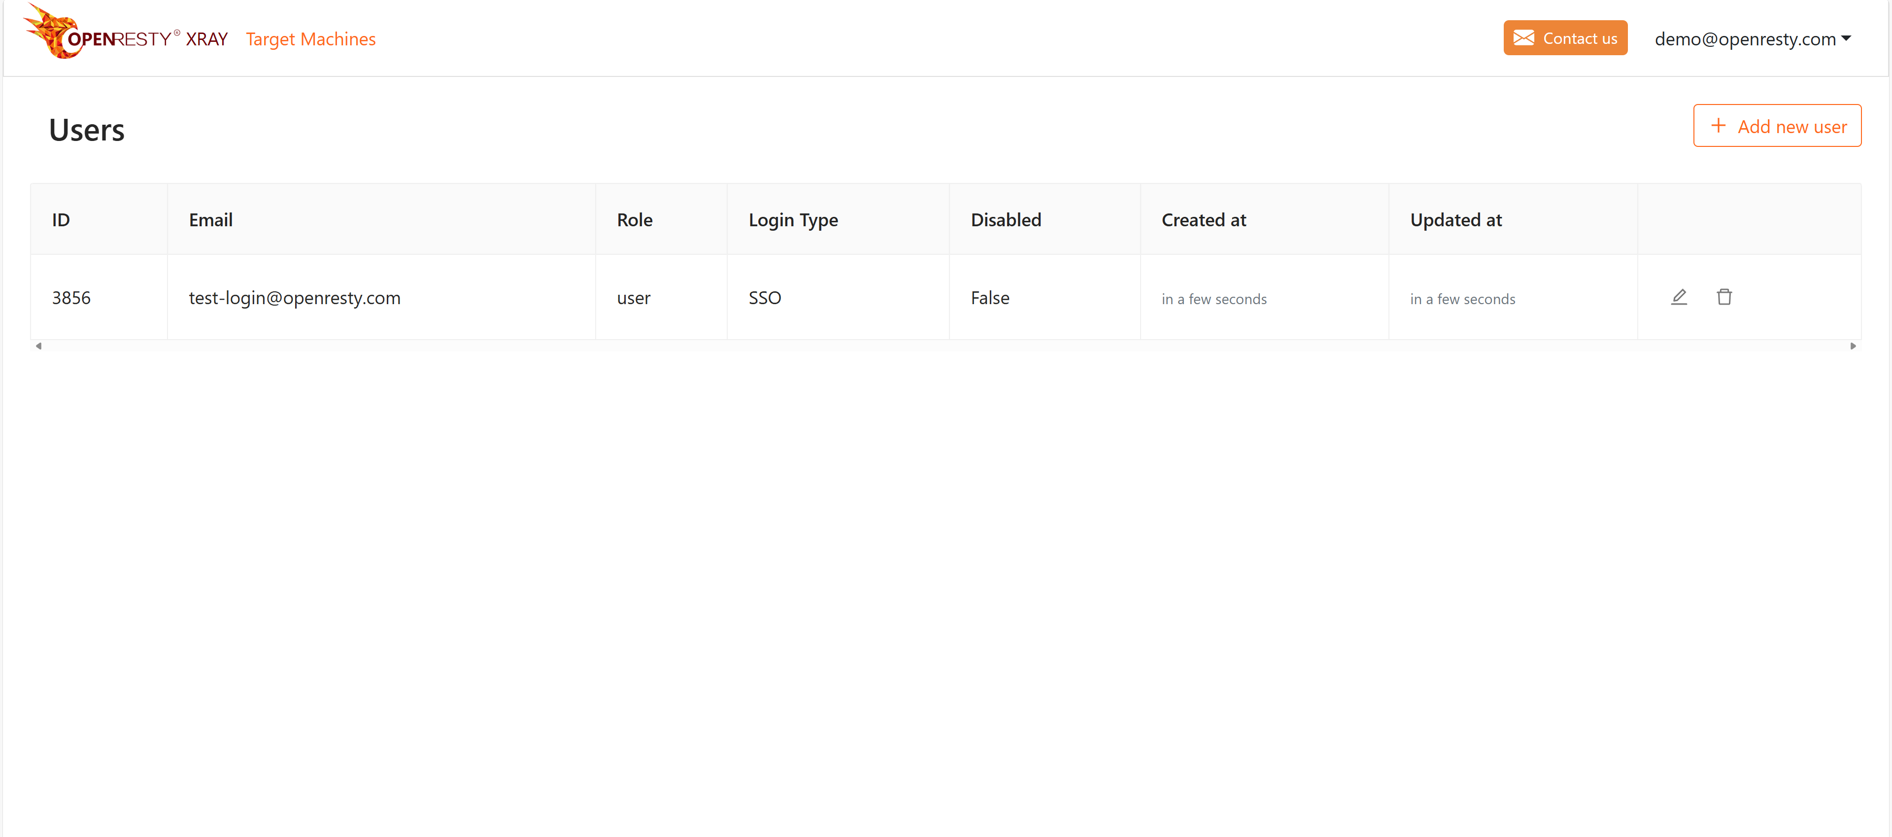Screen dimensions: 1892x837
Task: Open the demo@openresty.com account dropdown
Action: (1753, 39)
